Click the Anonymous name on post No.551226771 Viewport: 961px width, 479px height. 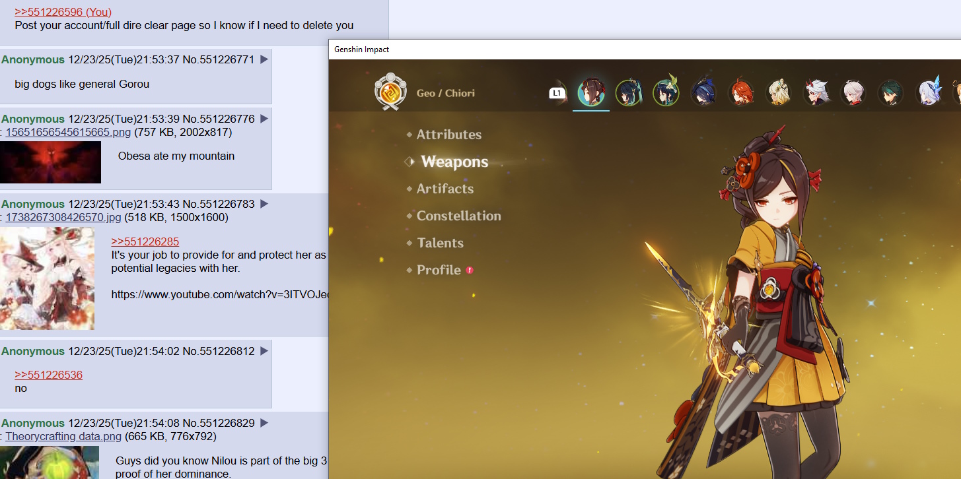tap(33, 59)
